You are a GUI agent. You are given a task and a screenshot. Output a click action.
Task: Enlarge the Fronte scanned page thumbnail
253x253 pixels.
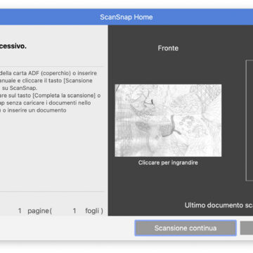pyautogui.click(x=168, y=120)
